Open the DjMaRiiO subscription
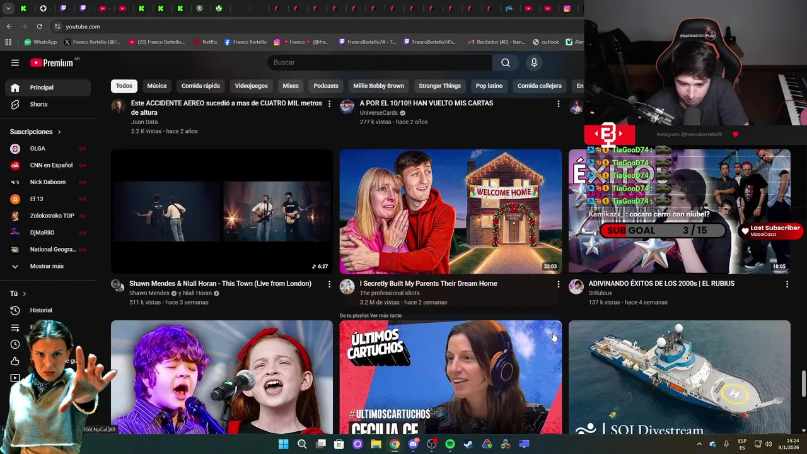The height and width of the screenshot is (454, 807). tap(48, 232)
